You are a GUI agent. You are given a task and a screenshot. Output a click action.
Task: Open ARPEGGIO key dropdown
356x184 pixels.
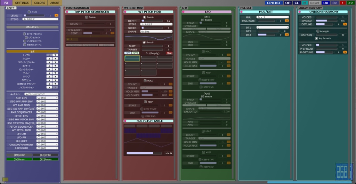tap(47, 148)
